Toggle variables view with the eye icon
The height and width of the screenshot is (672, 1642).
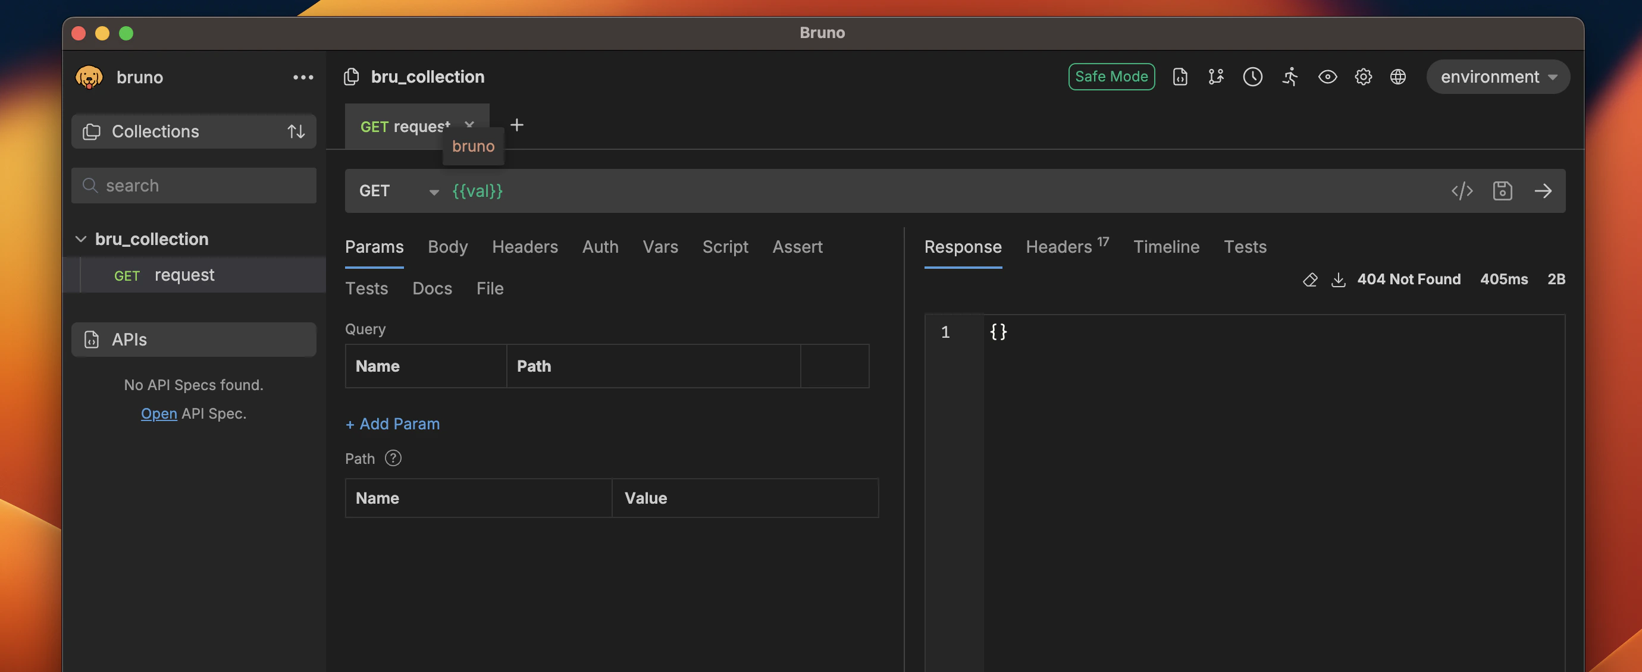[1327, 77]
